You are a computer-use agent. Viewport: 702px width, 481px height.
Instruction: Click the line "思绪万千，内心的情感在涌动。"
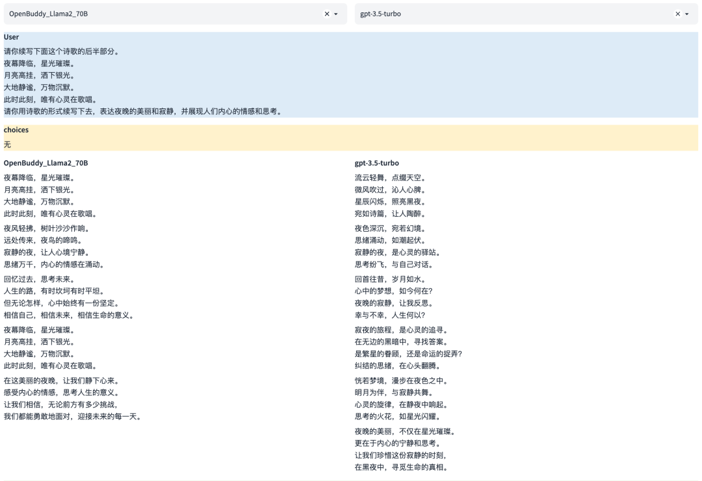55,265
